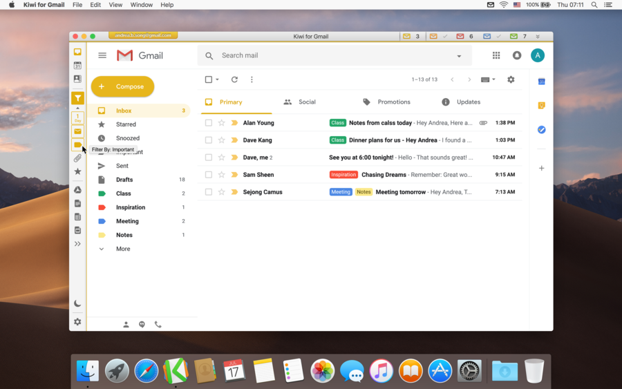Open Hangouts conversations icon
Screen dimensions: 622x389
coord(142,324)
